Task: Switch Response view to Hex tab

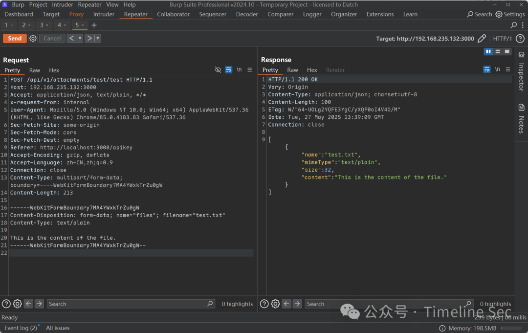Action: (x=312, y=70)
